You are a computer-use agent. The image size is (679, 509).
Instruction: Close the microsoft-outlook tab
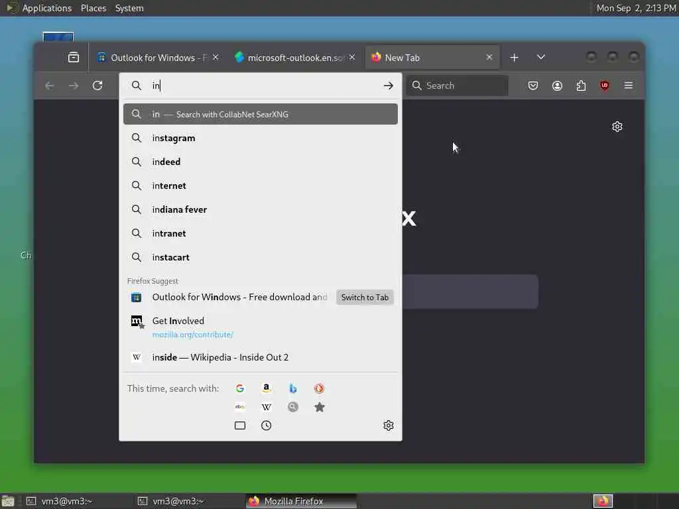(353, 57)
